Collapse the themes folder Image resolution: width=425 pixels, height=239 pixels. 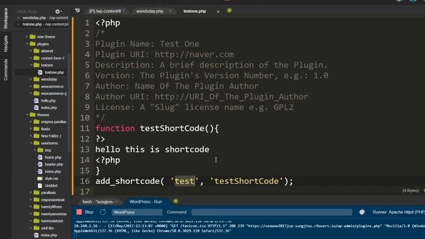(x=27, y=115)
